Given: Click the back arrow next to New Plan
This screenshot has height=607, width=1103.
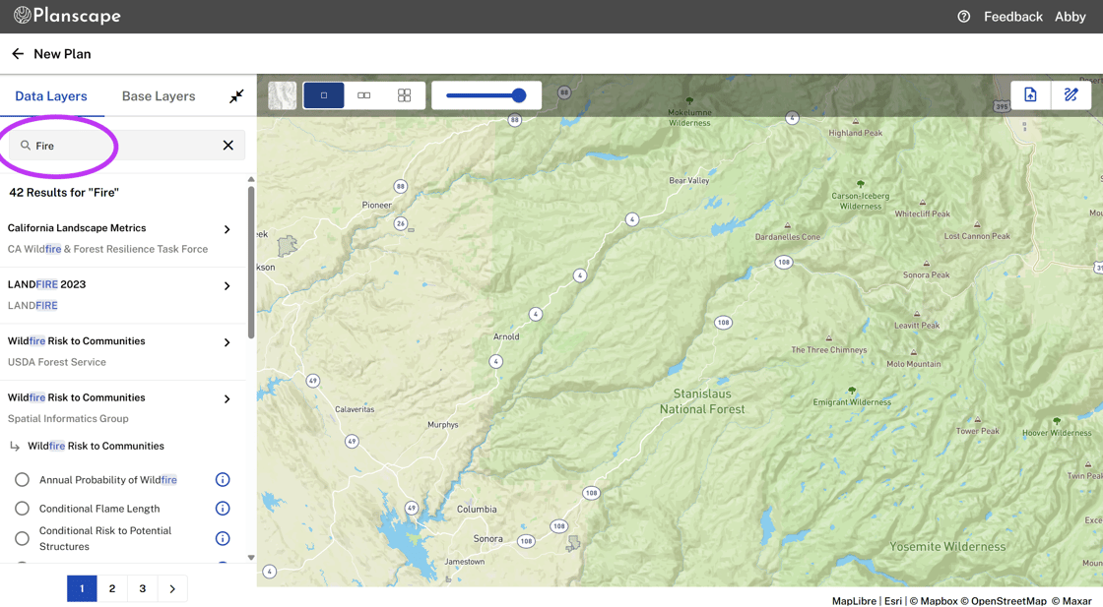Looking at the screenshot, I should (18, 54).
